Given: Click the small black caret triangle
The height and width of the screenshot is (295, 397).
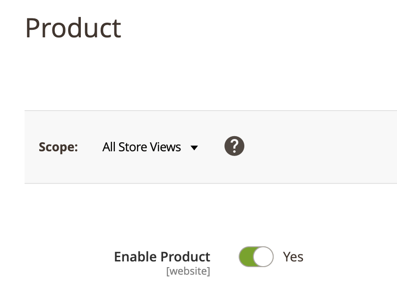Looking at the screenshot, I should pos(194,147).
